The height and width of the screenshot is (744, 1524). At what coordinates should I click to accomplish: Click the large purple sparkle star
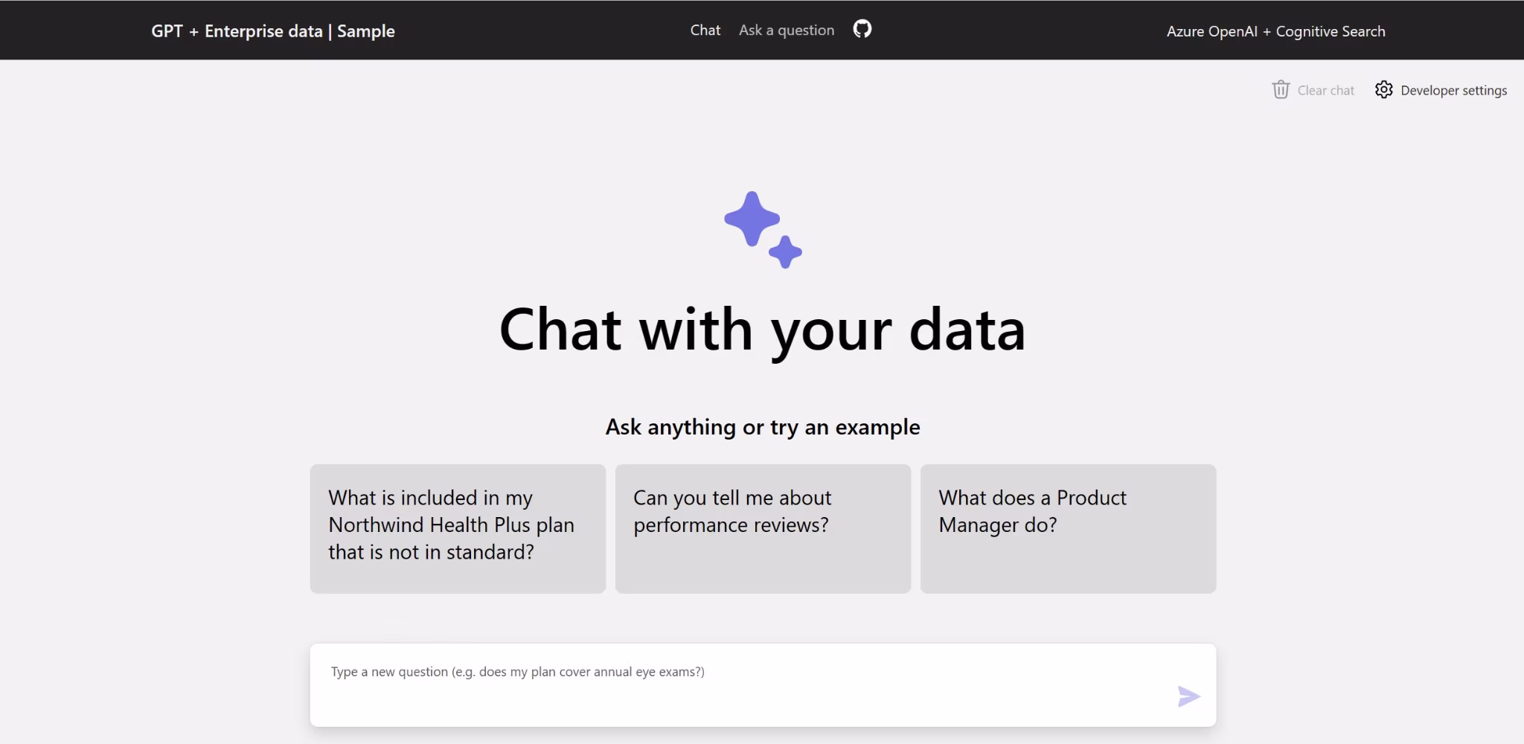(752, 218)
